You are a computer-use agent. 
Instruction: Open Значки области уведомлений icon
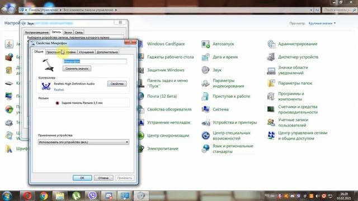click(271, 70)
